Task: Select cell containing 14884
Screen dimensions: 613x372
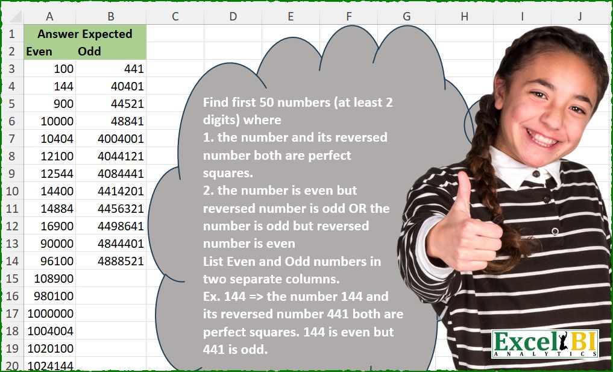Action: (49, 209)
